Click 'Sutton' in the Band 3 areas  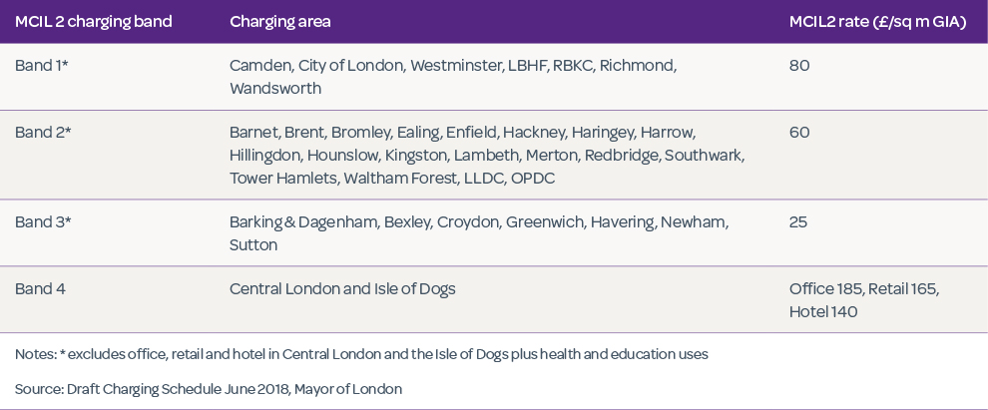click(x=252, y=245)
